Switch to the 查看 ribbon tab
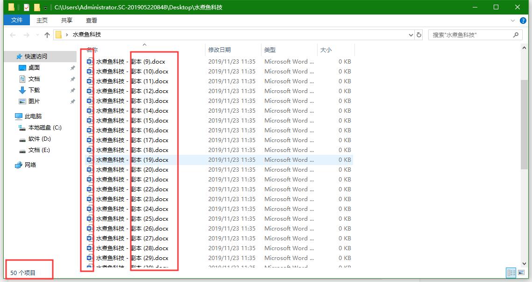Viewport: 532px width, 282px height. pyautogui.click(x=92, y=20)
